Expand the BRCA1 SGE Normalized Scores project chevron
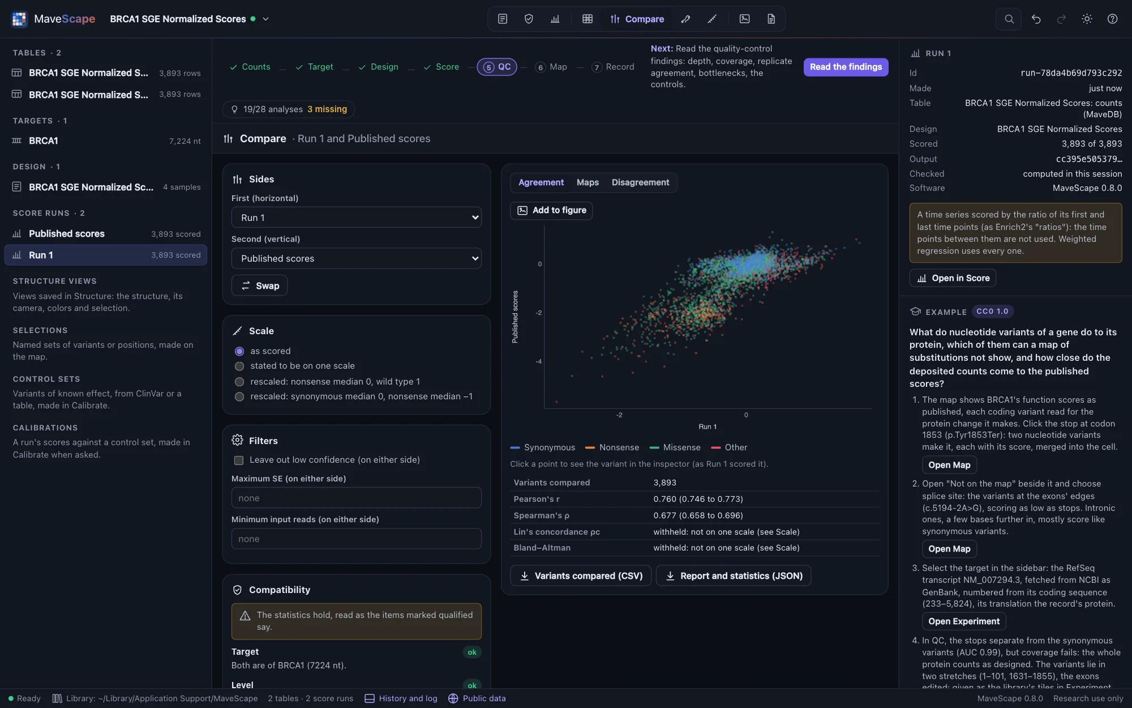Viewport: 1132px width, 708px height. (265, 19)
